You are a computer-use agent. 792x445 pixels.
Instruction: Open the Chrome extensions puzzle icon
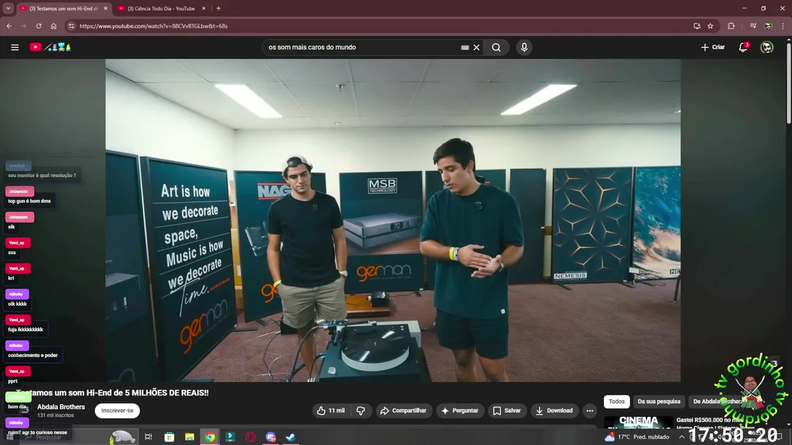(x=731, y=26)
